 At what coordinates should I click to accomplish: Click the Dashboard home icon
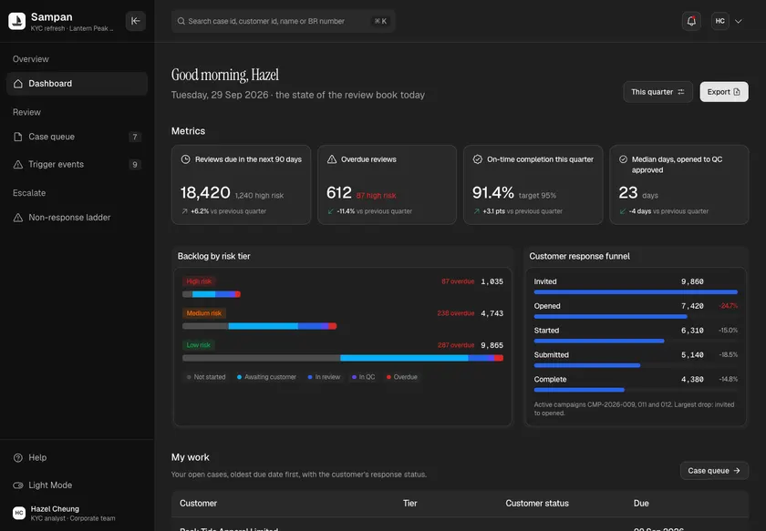(18, 84)
